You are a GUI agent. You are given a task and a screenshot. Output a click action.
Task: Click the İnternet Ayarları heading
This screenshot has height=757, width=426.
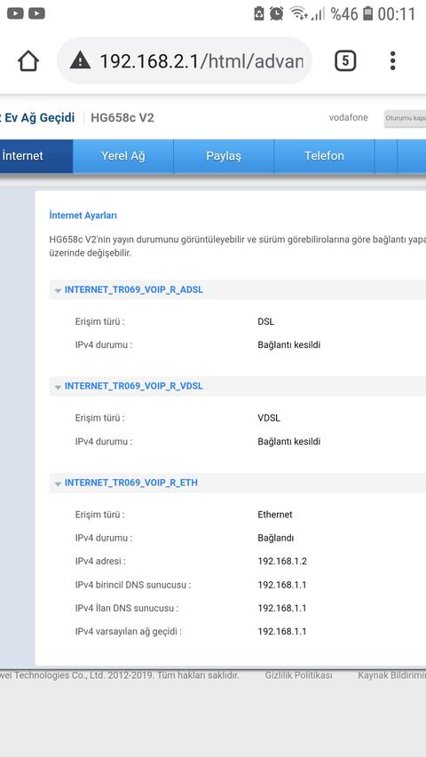click(x=83, y=216)
